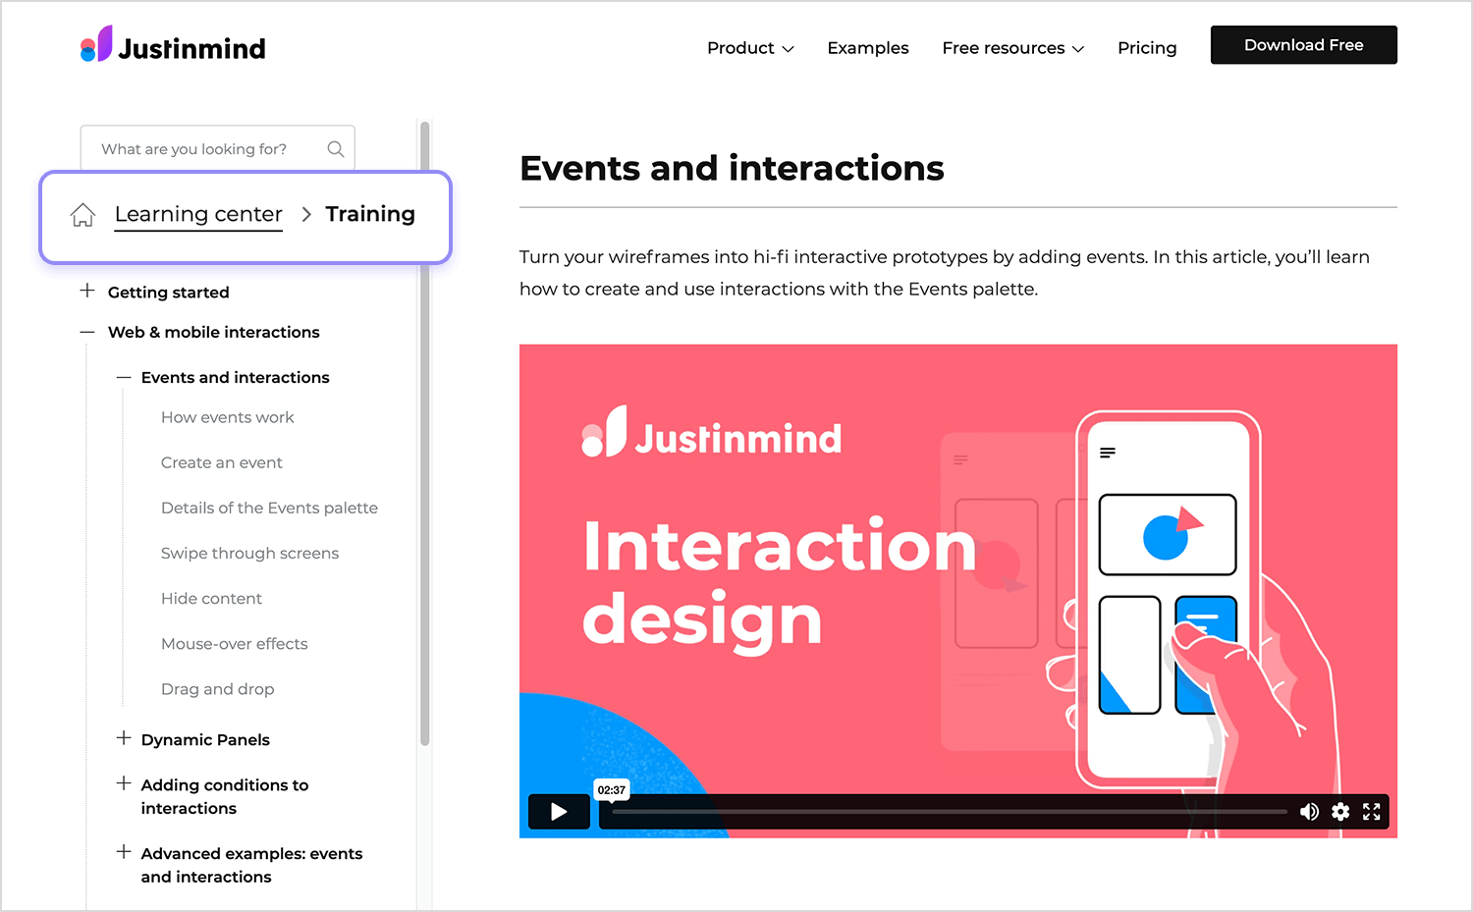
Task: Click the search magnifier icon
Action: pos(335,149)
